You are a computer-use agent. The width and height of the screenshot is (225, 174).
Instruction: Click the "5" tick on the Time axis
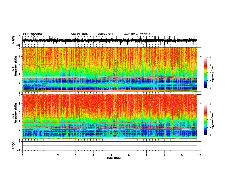[111, 155]
